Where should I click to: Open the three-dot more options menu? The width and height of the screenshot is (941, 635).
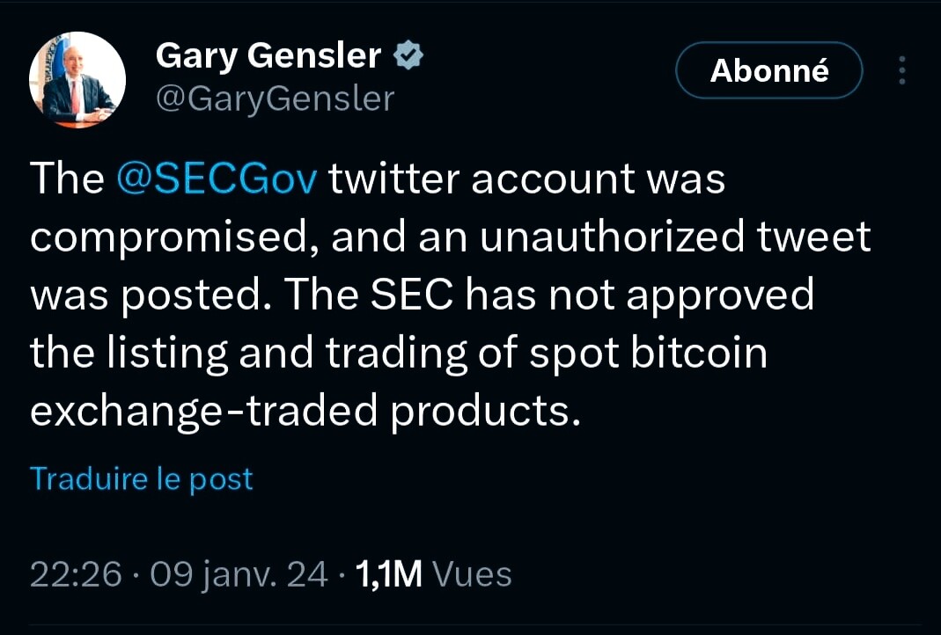(901, 70)
